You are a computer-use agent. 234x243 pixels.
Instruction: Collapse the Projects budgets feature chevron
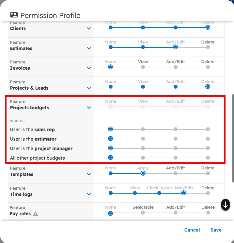click(89, 108)
